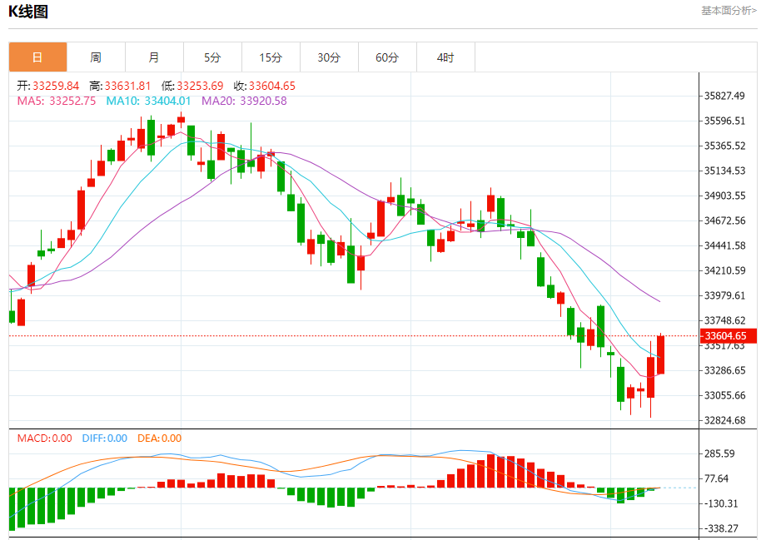Select the 日 daily chart tab
Image resolution: width=766 pixels, height=540 pixels.
37,57
